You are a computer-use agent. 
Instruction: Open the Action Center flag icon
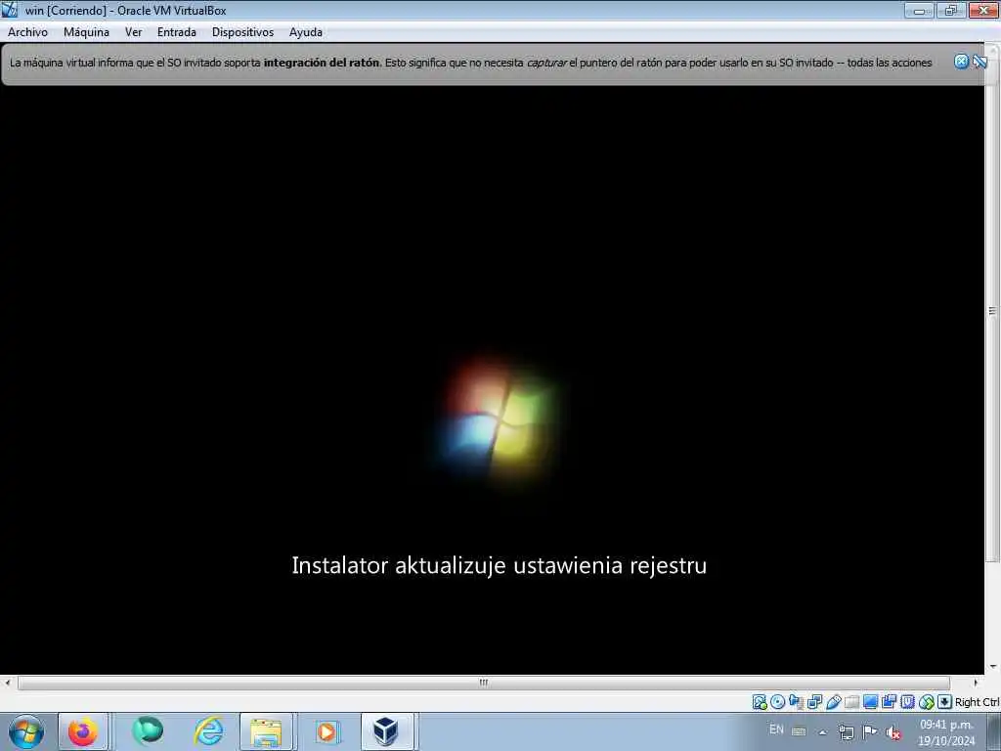[869, 731]
